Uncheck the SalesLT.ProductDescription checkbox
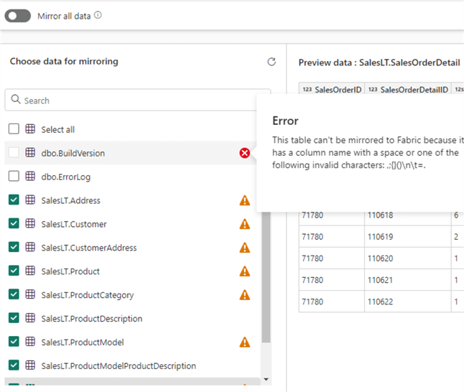 [x=14, y=318]
